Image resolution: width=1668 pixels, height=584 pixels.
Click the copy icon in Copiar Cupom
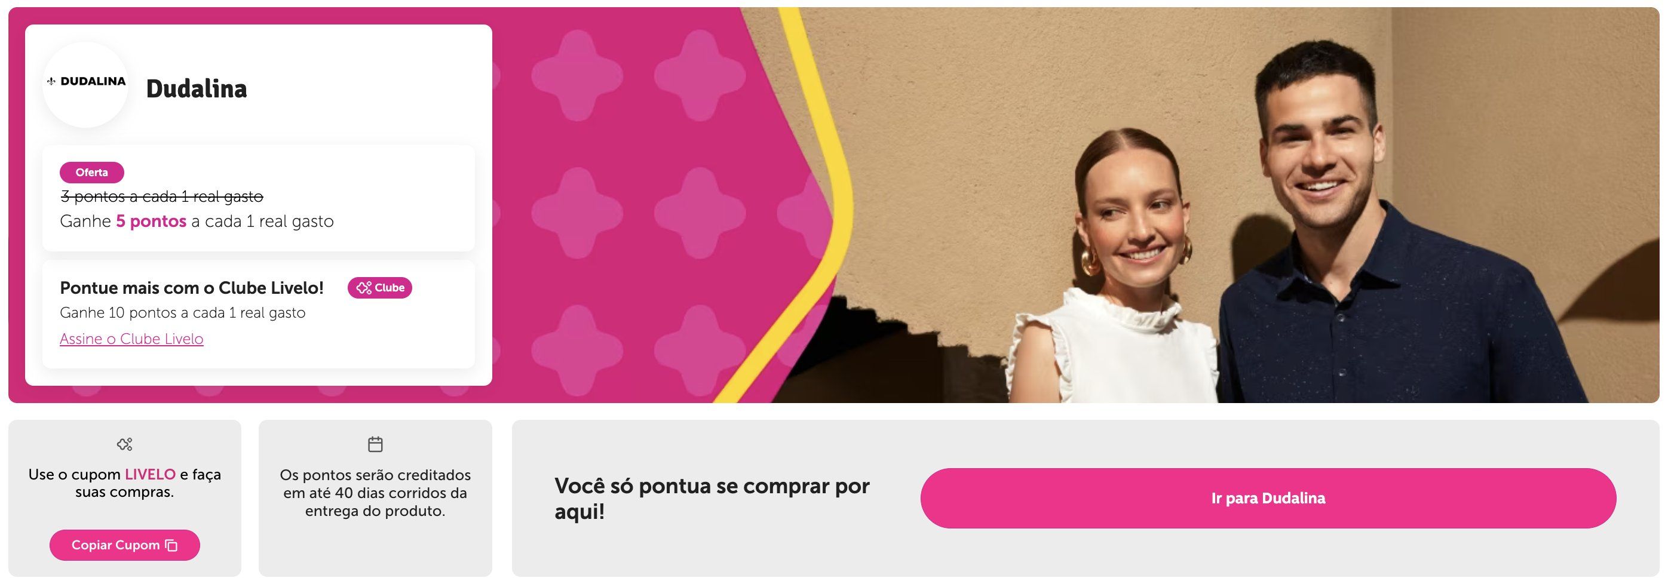(171, 545)
